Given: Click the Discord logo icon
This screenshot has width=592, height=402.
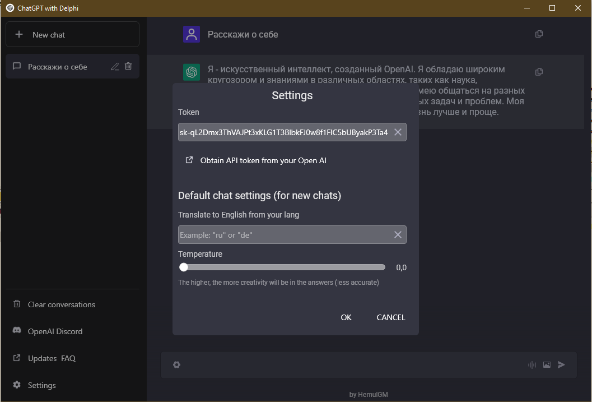Looking at the screenshot, I should point(17,330).
